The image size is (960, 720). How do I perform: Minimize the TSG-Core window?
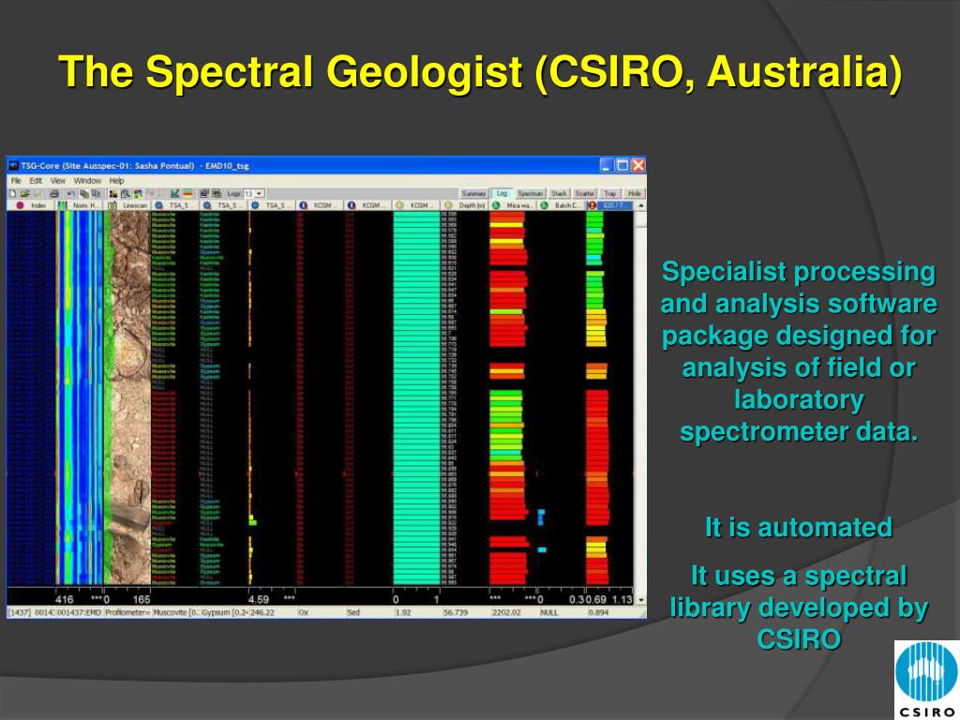coord(607,165)
